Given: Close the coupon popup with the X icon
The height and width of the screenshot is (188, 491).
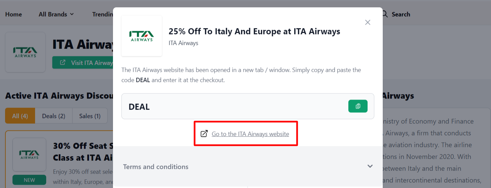Looking at the screenshot, I should (368, 22).
